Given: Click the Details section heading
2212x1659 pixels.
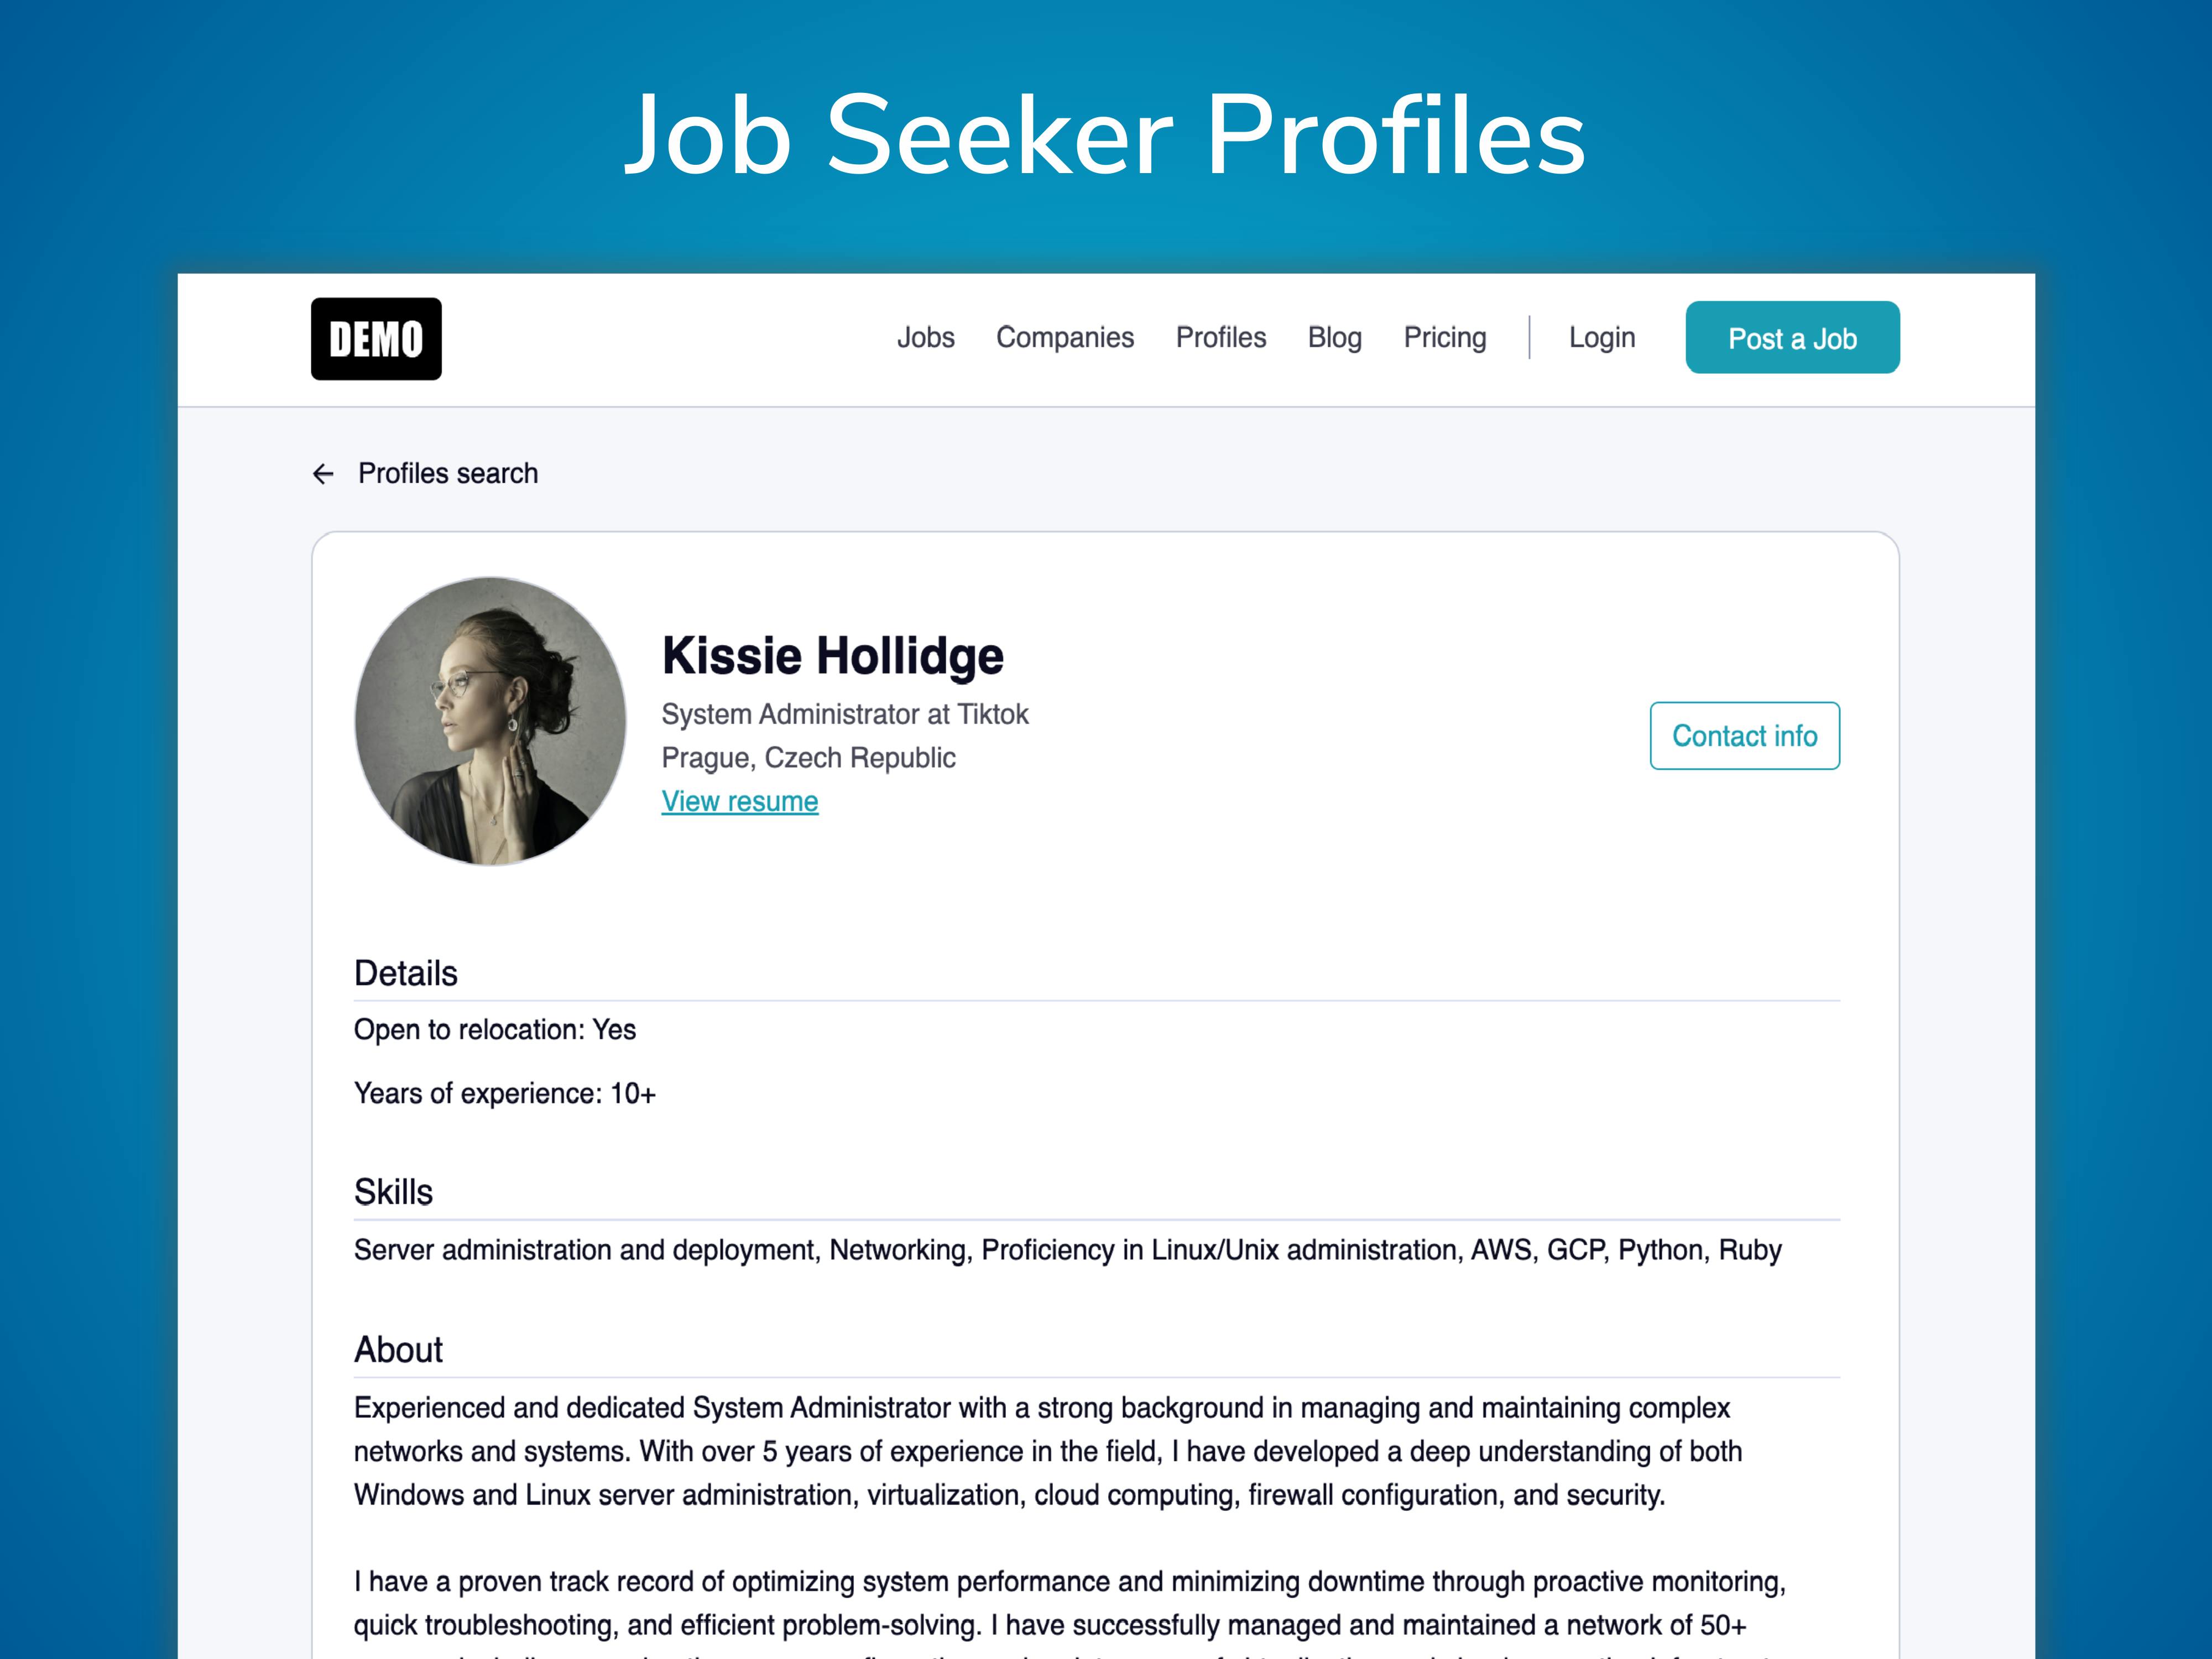Looking at the screenshot, I should (405, 973).
